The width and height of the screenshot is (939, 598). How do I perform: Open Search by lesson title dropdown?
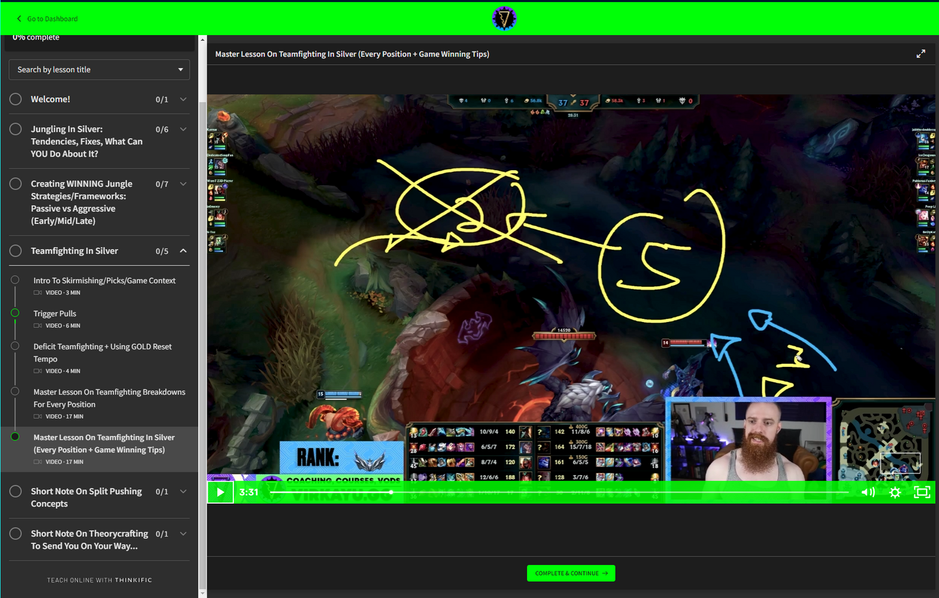point(99,69)
